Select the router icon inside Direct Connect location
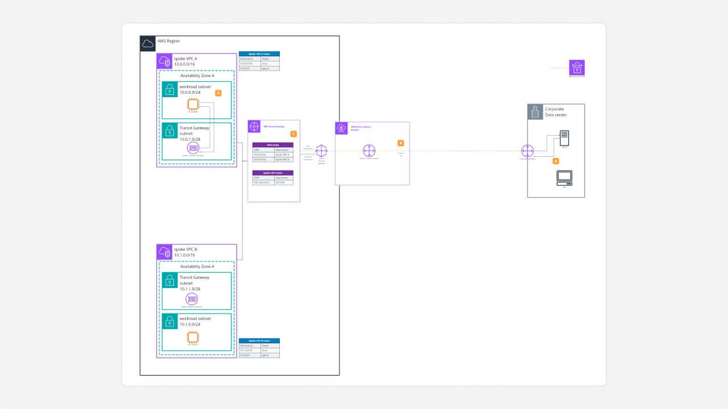This screenshot has width=728, height=409. point(370,151)
